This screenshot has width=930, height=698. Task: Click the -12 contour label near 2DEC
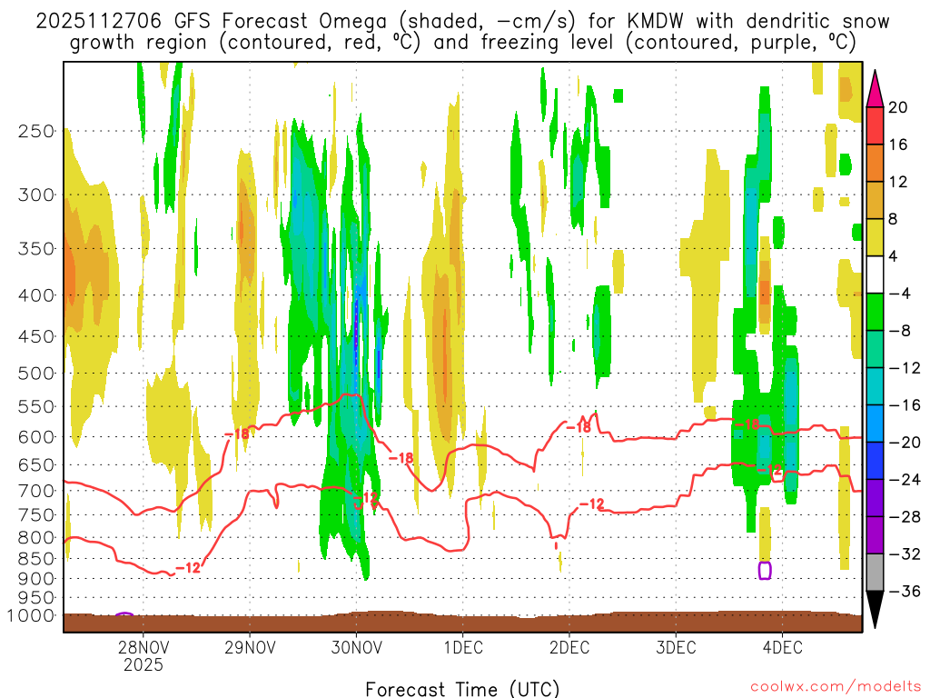click(591, 504)
